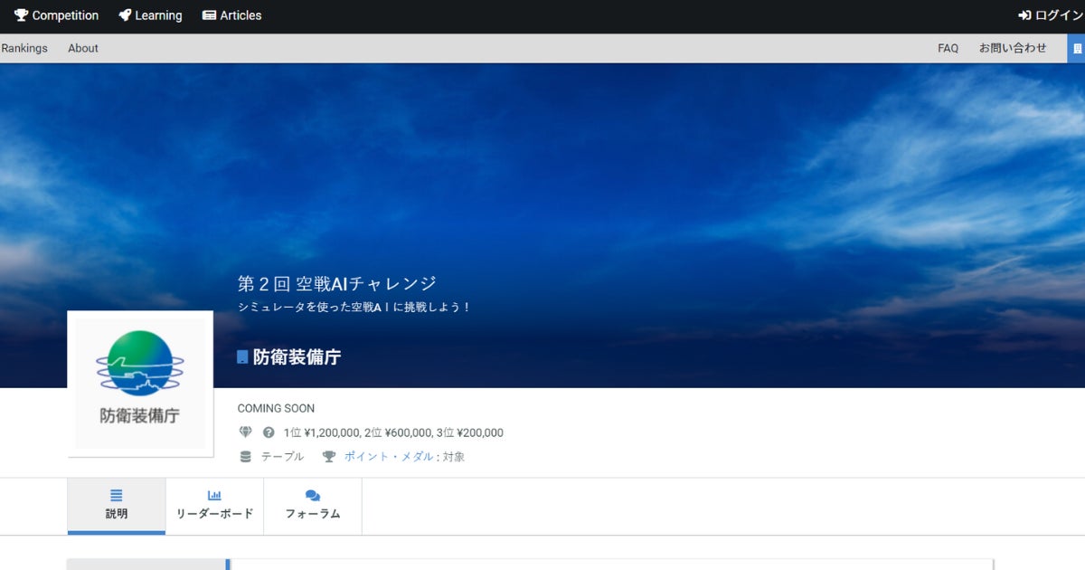Click the Learning rocket icon
This screenshot has height=570, width=1085.
125,15
